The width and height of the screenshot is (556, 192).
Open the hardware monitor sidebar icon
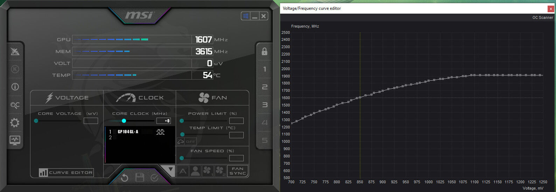pos(15,140)
